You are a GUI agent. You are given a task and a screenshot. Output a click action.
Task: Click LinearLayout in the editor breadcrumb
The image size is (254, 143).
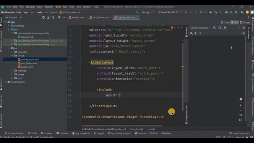(x=137, y=129)
